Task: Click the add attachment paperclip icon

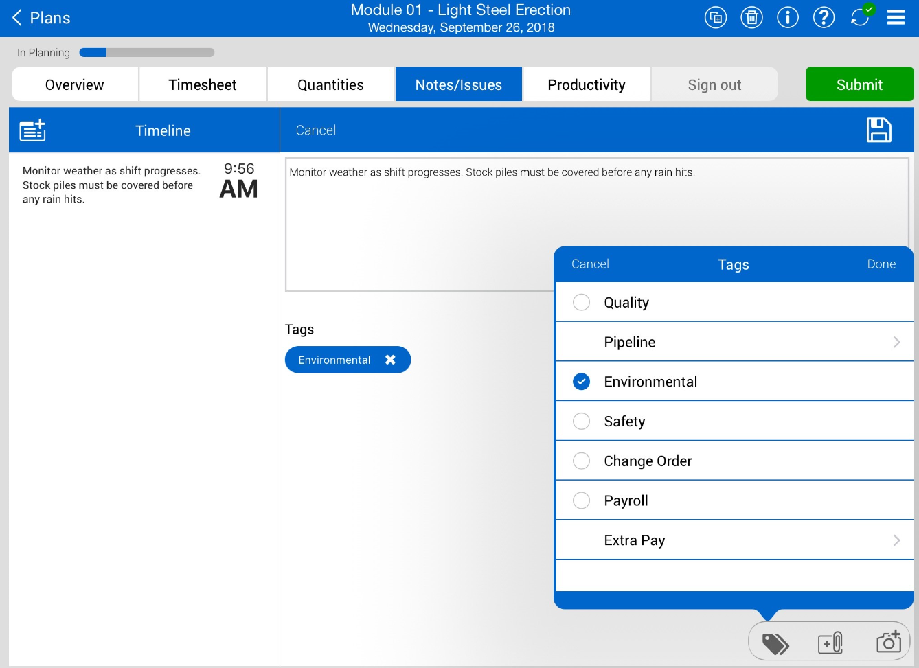Action: [830, 643]
